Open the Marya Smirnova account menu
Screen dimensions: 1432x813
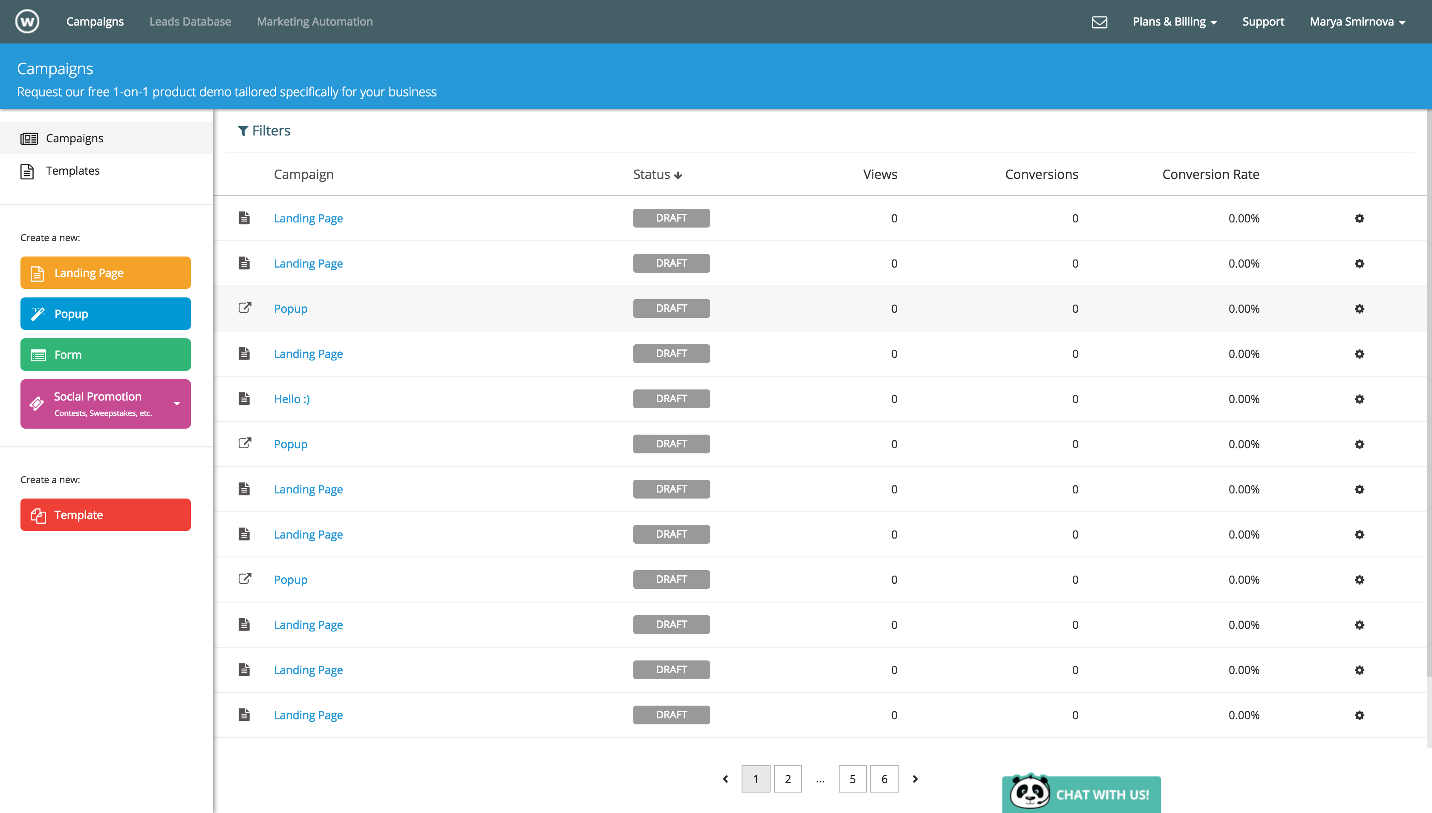pyautogui.click(x=1357, y=22)
